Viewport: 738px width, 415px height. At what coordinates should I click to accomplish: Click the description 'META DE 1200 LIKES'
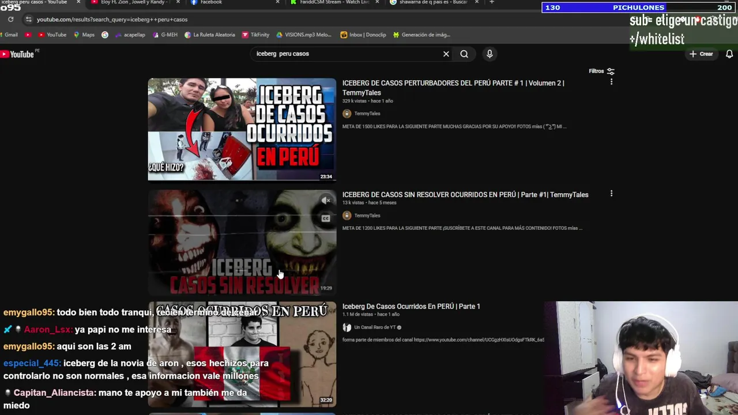point(462,228)
